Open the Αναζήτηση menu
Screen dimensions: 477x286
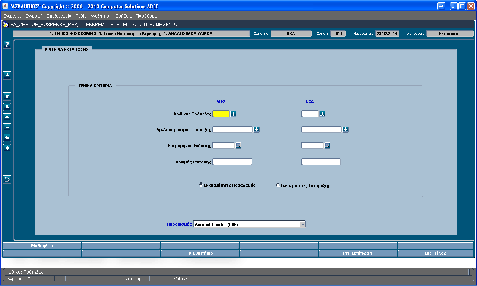pos(101,16)
